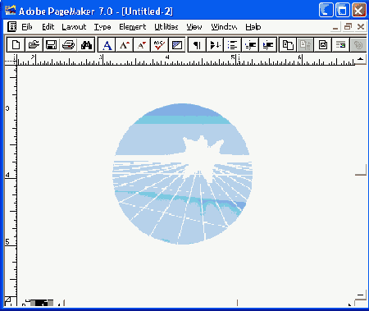Viewport: 369px width, 311px height.
Task: Click the horizontal ruler at 4-inch mark
Action: pyautogui.click(x=167, y=60)
